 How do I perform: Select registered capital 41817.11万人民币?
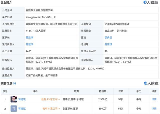pos(35,31)
